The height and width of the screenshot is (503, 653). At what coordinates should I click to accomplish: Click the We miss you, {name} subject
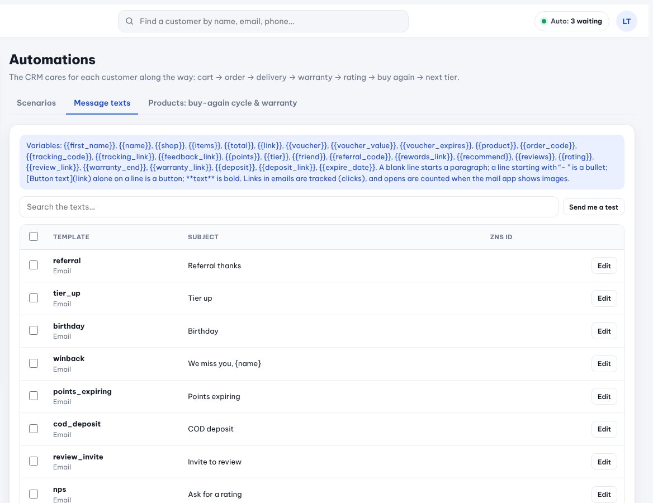[x=225, y=363]
